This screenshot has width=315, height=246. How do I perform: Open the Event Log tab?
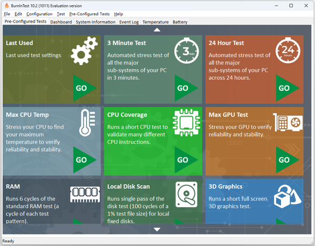(x=129, y=22)
